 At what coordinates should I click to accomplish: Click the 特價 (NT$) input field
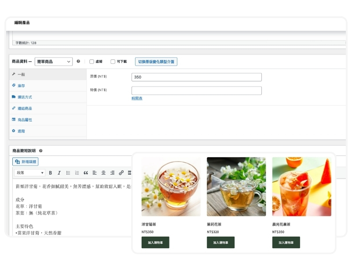196,91
